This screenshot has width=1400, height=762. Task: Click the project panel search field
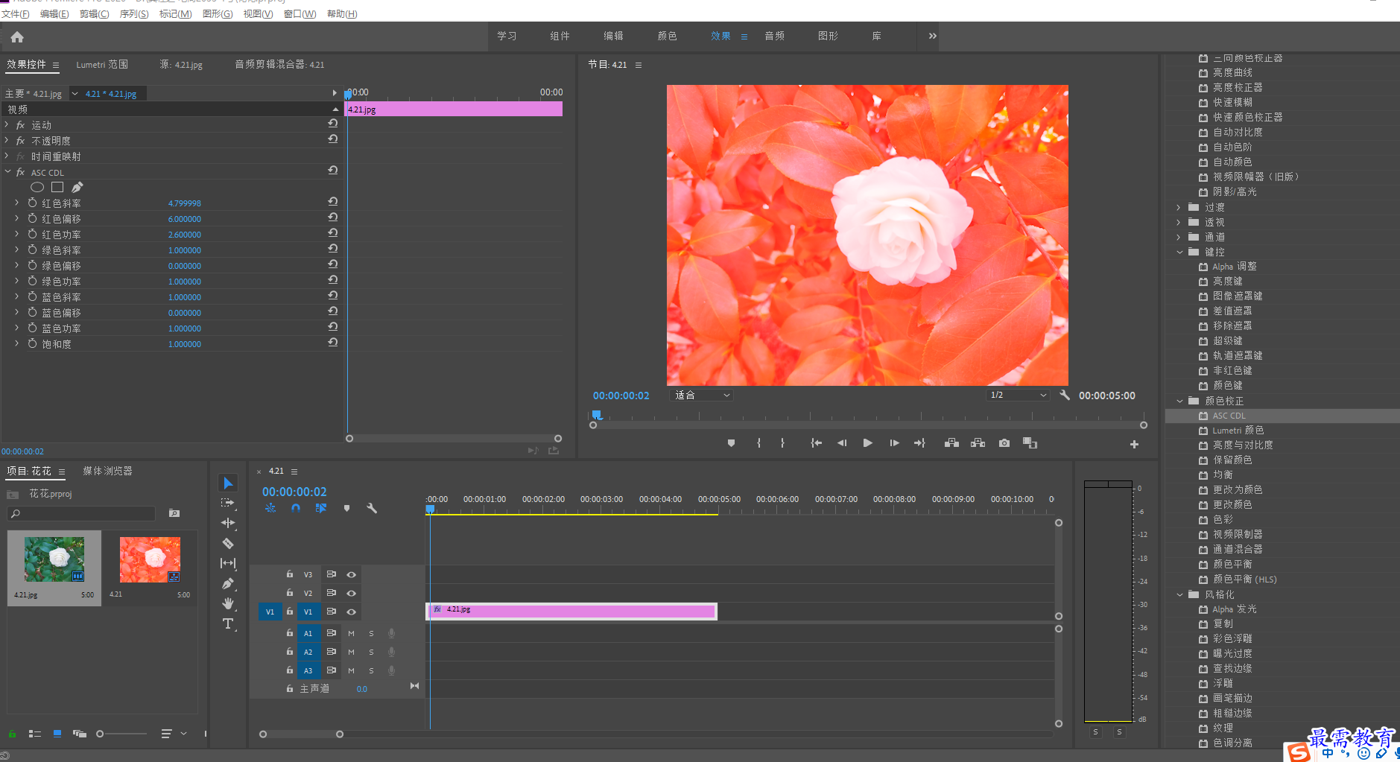[x=82, y=513]
